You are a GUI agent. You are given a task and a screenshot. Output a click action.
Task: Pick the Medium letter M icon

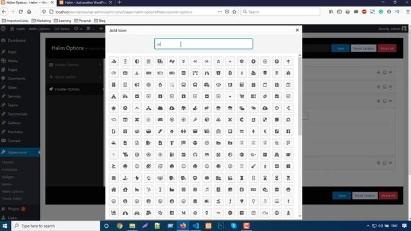click(184, 213)
